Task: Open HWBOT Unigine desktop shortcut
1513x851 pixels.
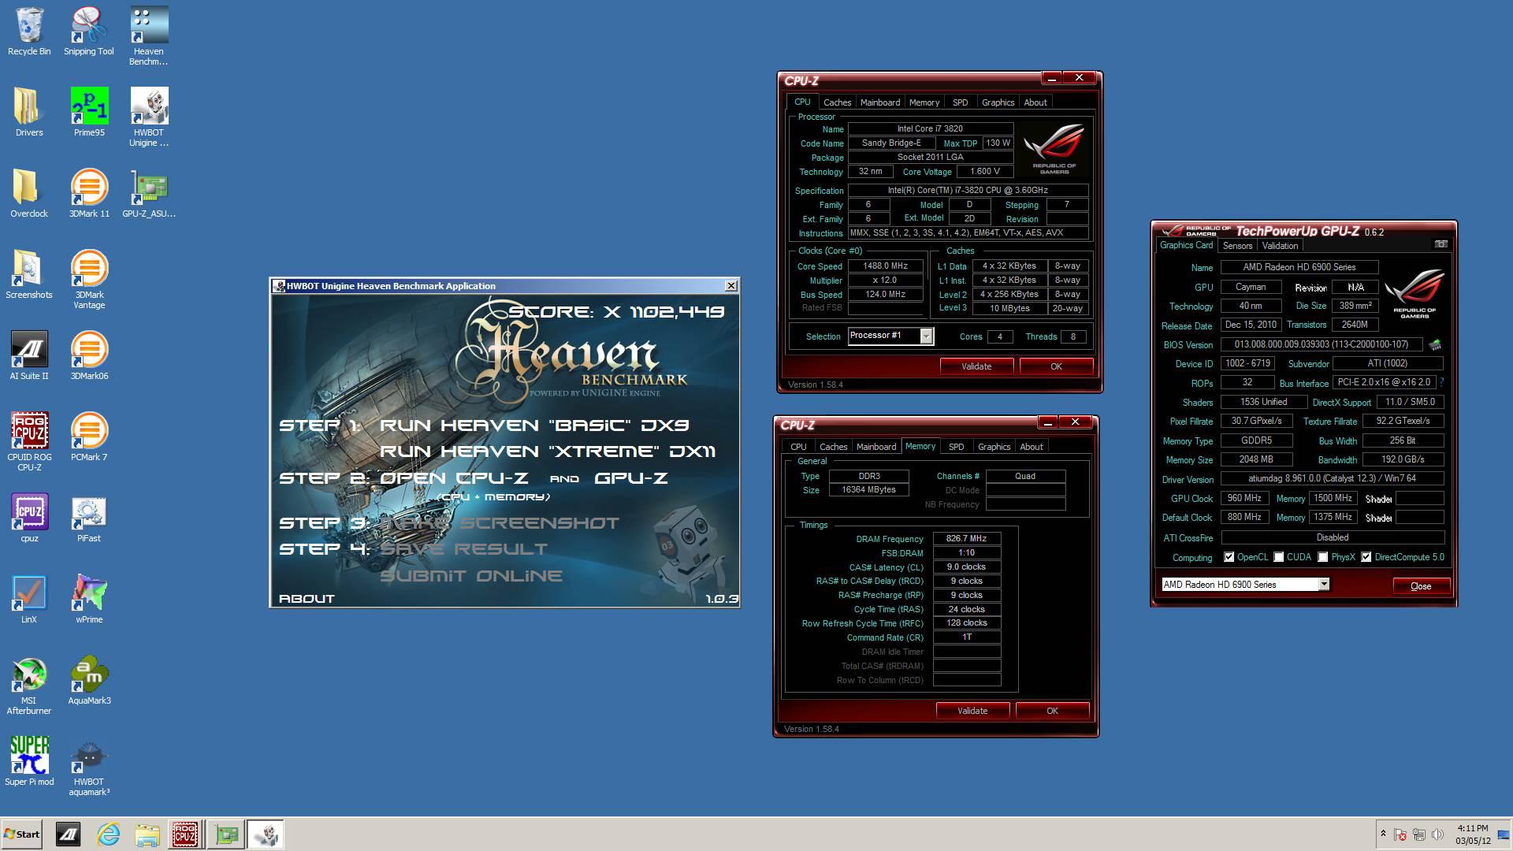Action: click(x=149, y=117)
